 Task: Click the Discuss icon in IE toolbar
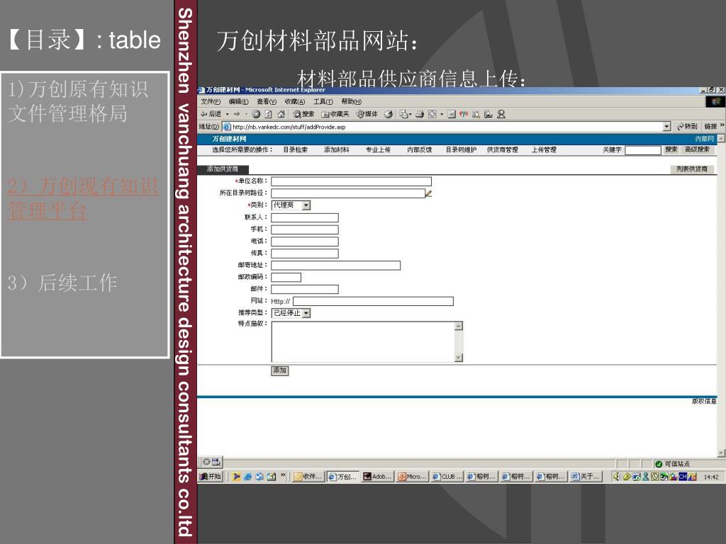[x=452, y=114]
